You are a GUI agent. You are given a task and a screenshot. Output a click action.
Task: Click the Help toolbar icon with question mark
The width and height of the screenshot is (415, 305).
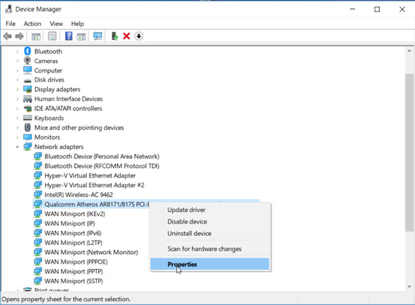pos(69,36)
